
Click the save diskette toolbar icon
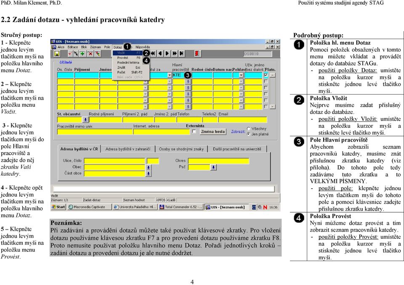pos(57,53)
